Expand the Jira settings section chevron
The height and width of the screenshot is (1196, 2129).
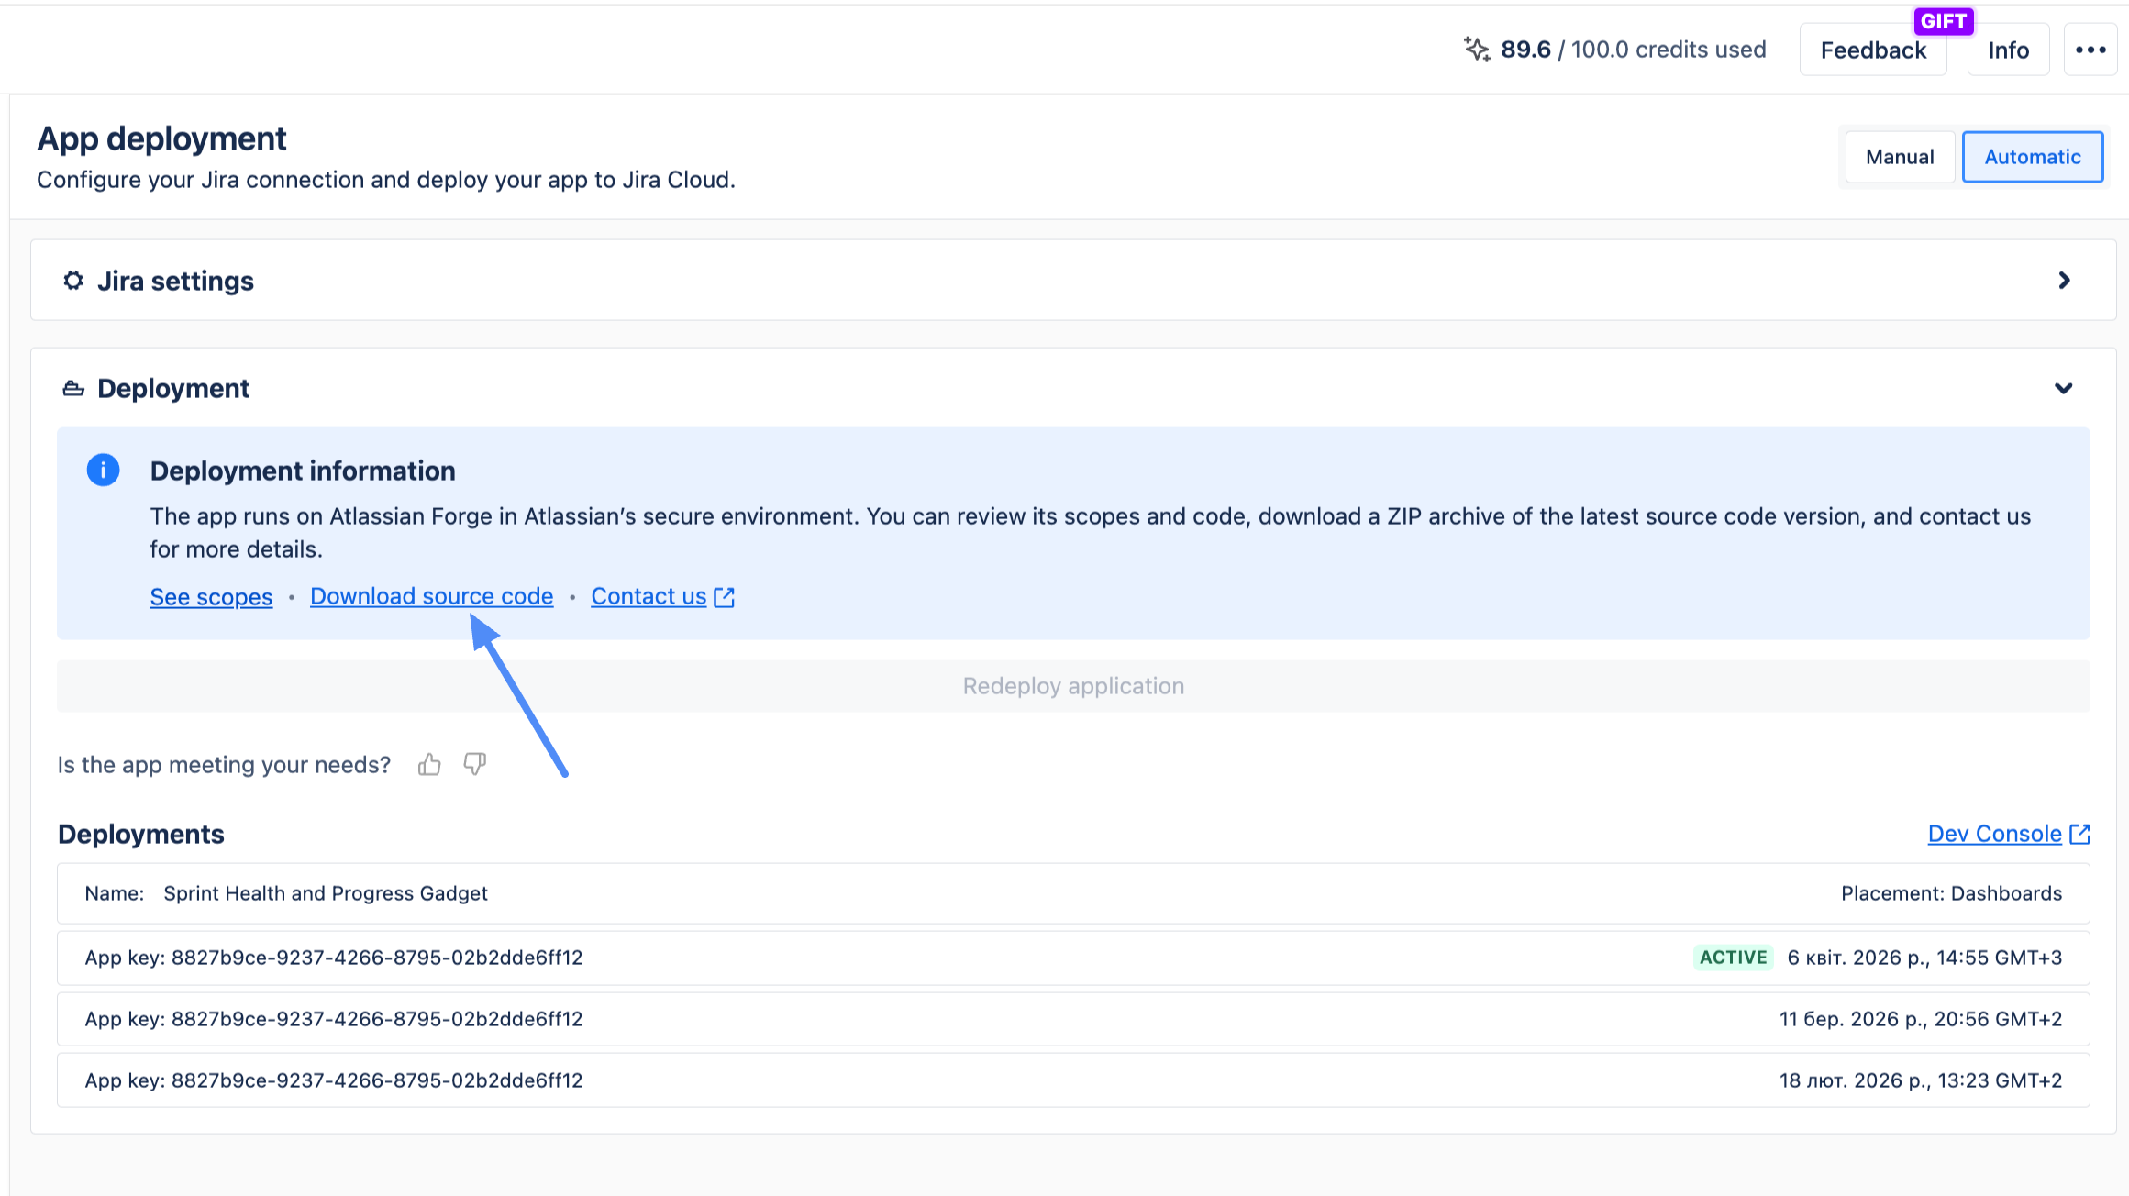(x=2064, y=281)
